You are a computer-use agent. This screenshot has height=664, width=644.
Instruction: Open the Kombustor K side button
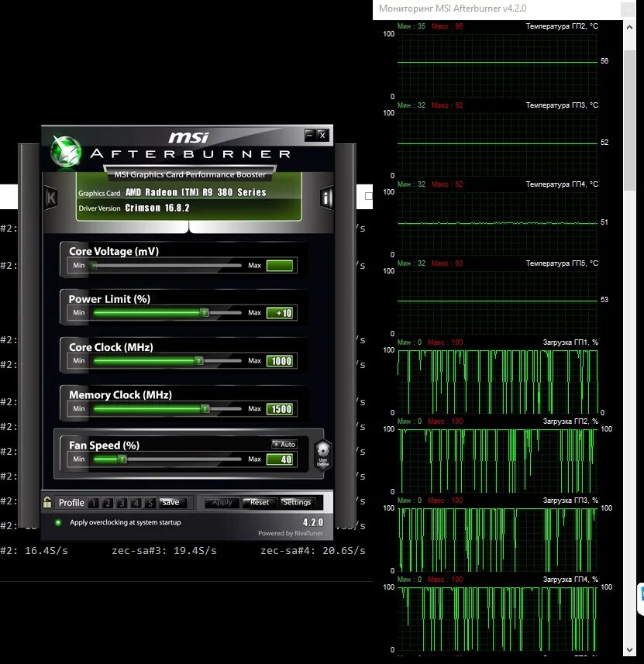pyautogui.click(x=50, y=198)
